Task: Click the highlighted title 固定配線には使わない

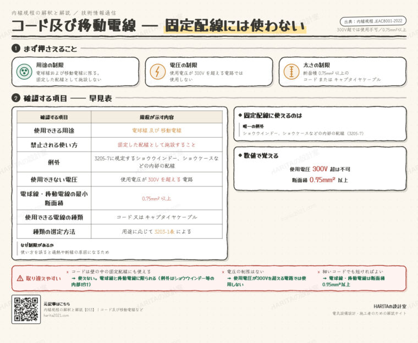Action: 235,26
